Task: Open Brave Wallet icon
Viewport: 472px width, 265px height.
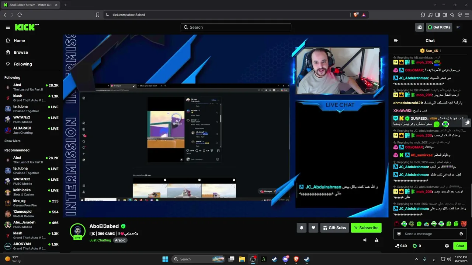Action: (445, 15)
